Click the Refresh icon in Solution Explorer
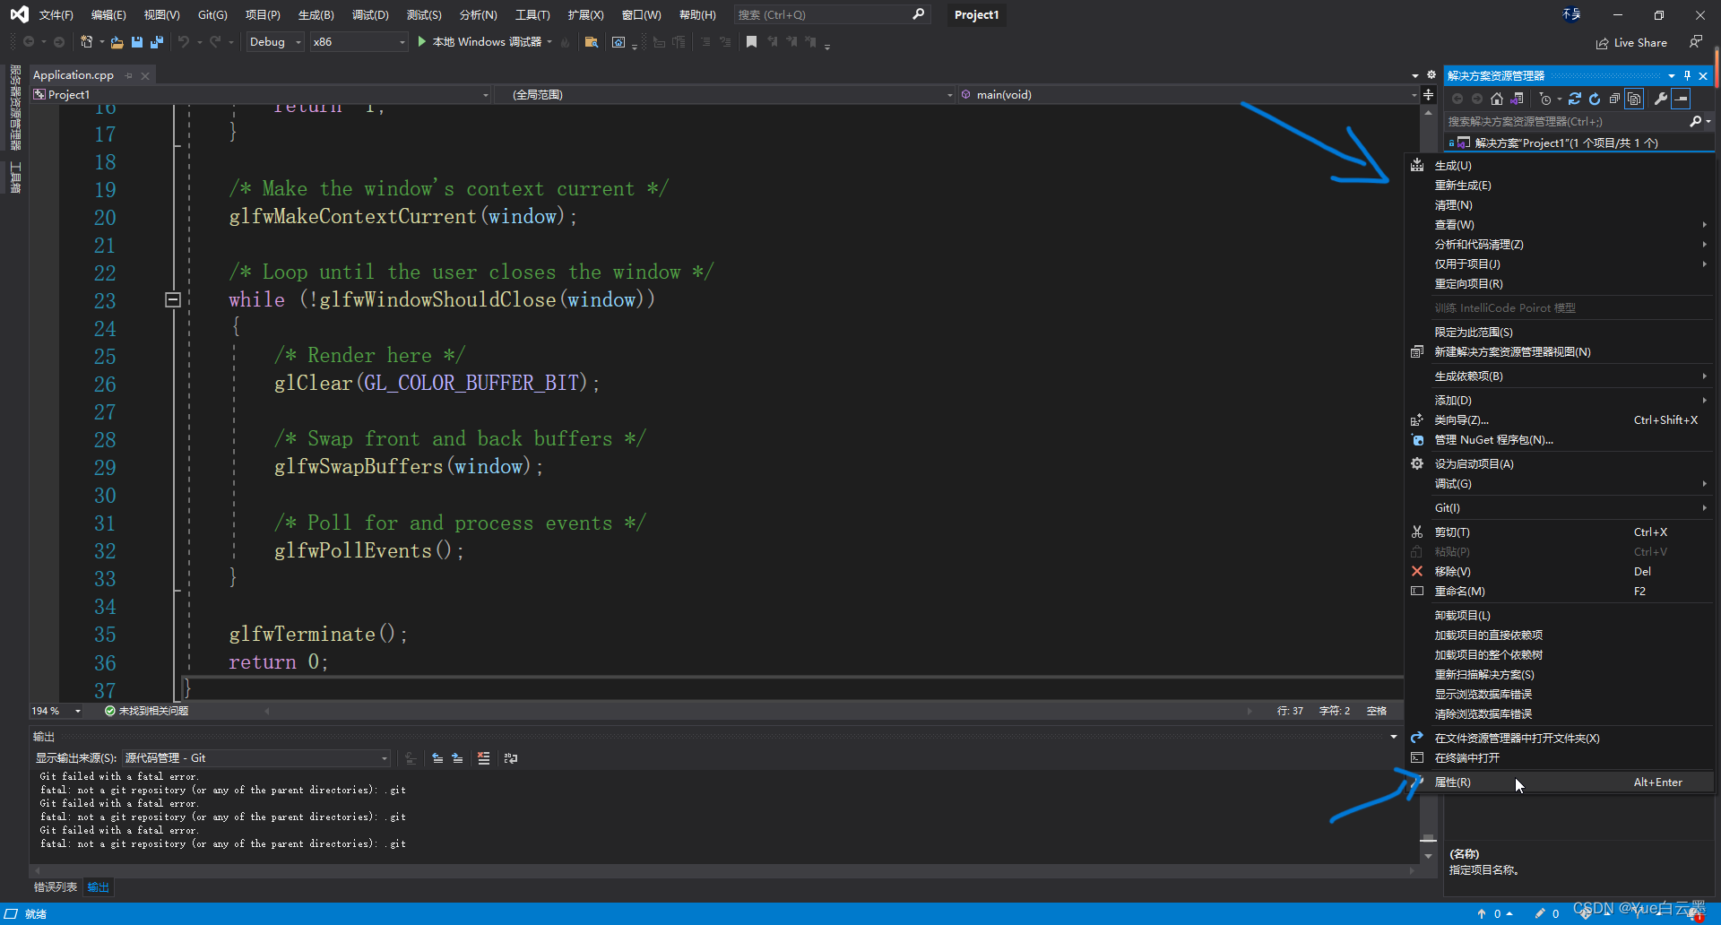Image resolution: width=1721 pixels, height=925 pixels. (1595, 99)
